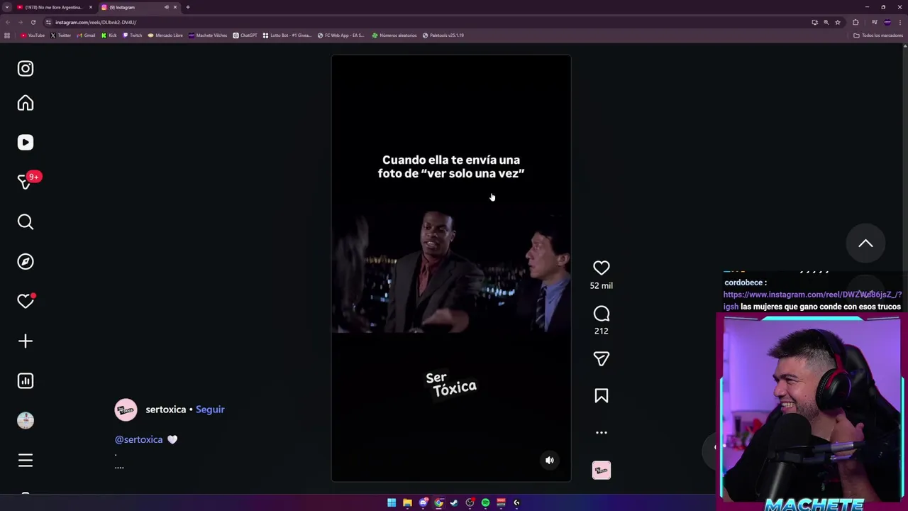Go to previous reel with the up arrow
This screenshot has width=908, height=511.
[865, 243]
